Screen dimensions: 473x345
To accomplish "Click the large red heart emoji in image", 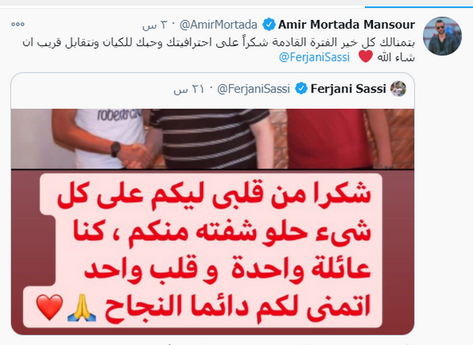I will coord(50,307).
